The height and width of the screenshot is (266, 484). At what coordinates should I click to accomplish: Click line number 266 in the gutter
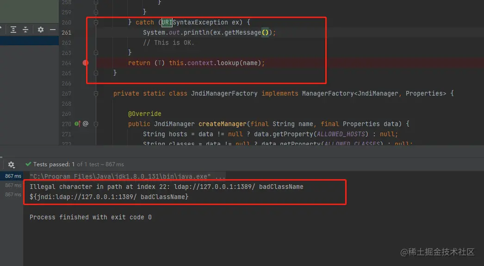pos(66,83)
